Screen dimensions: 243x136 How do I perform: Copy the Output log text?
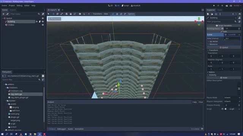(x=194, y=102)
